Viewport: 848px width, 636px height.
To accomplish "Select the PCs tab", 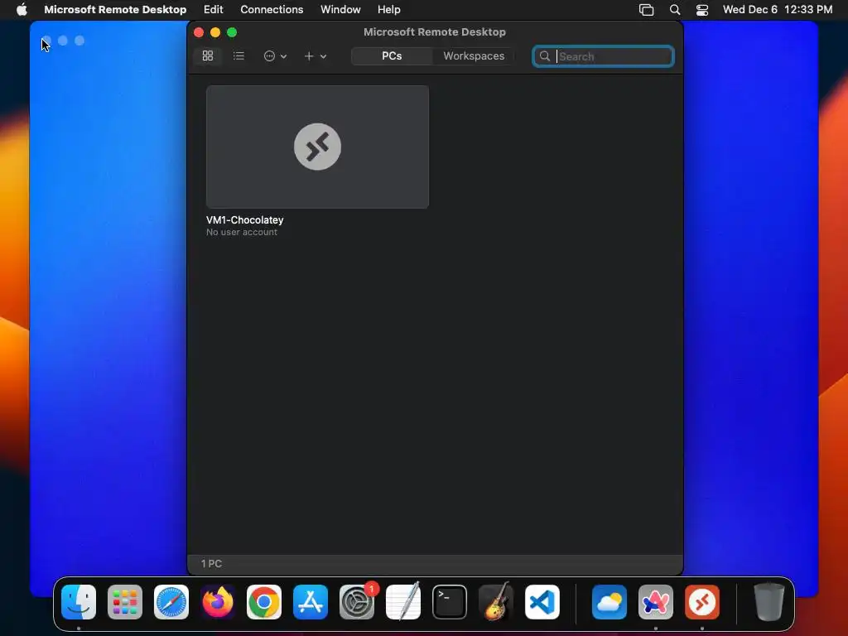I will (x=392, y=55).
